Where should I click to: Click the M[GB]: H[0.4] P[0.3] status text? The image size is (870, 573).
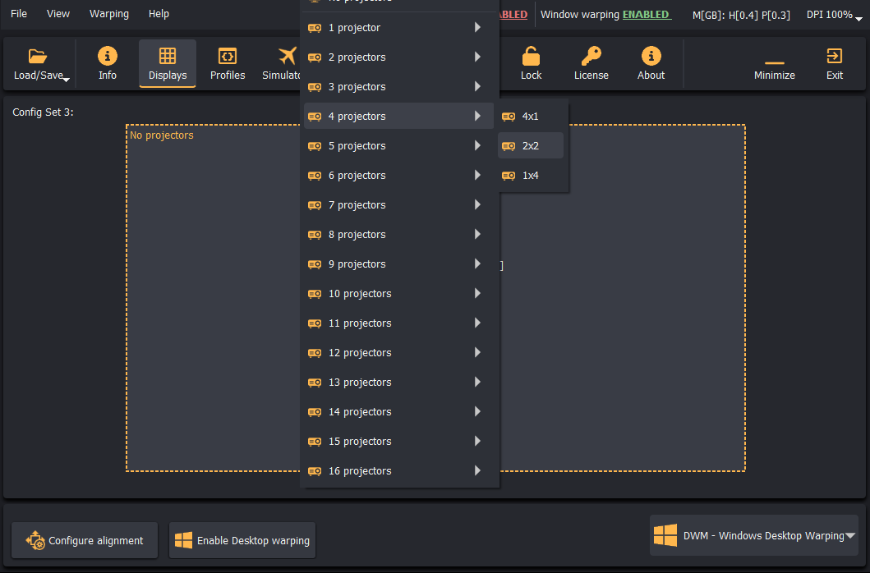pos(741,15)
